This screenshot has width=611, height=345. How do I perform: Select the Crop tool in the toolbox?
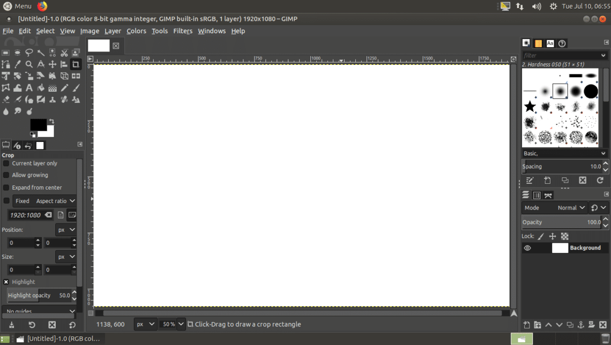[76, 64]
